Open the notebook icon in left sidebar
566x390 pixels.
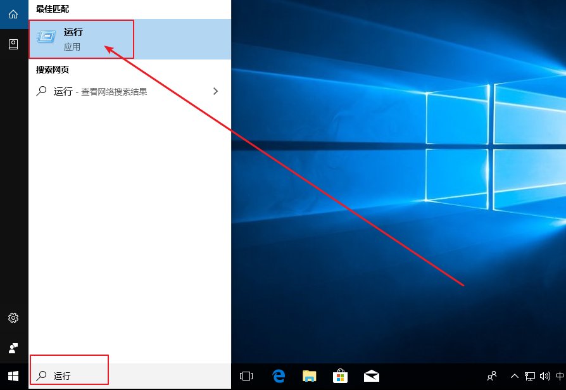[x=13, y=44]
